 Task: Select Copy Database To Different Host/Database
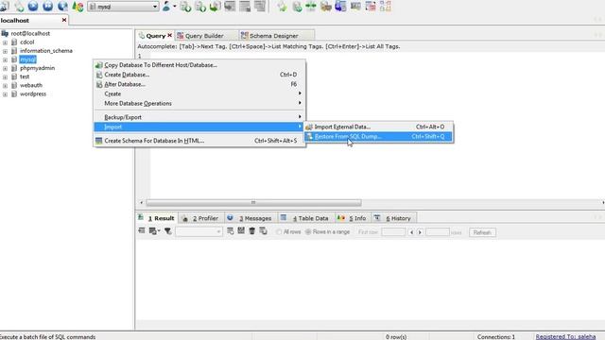199,65
